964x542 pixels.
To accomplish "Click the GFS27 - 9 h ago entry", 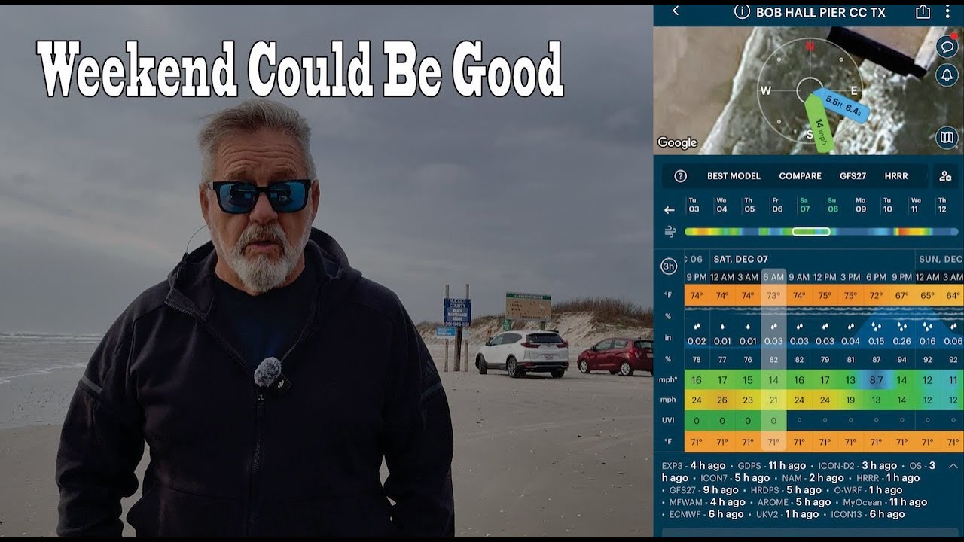I will (x=704, y=490).
